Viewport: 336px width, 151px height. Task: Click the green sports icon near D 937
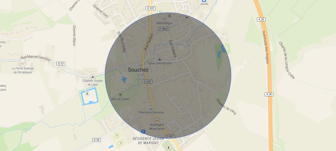[160, 12]
